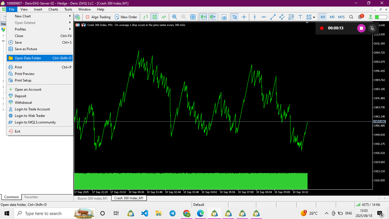
Task: Click the New Order button
Action: click(x=126, y=17)
